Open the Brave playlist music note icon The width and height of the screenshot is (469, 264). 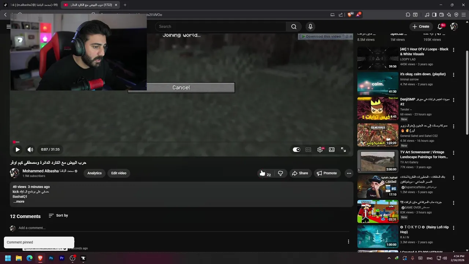pos(427,15)
